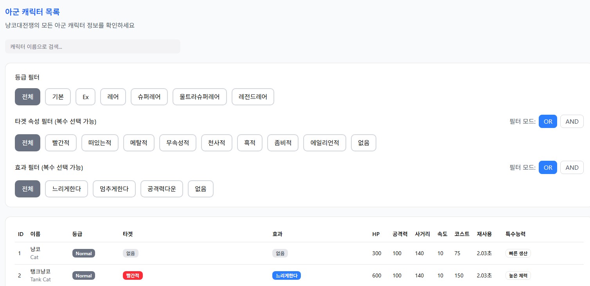Enable the 천사적 target filter

(x=216, y=143)
